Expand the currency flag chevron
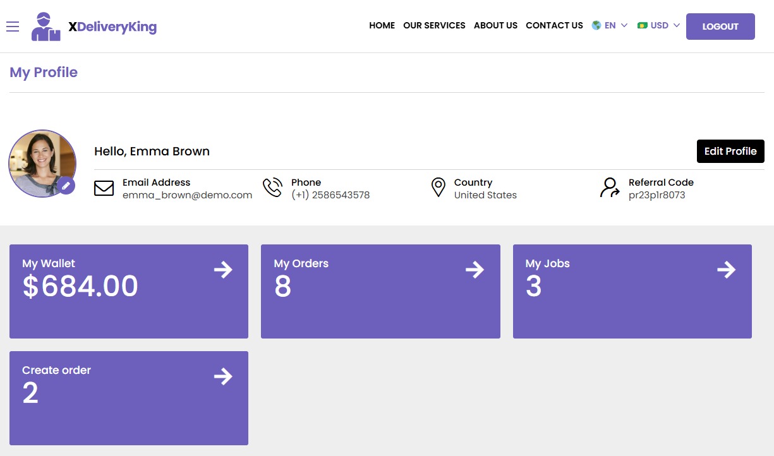The height and width of the screenshot is (456, 774). coord(677,26)
